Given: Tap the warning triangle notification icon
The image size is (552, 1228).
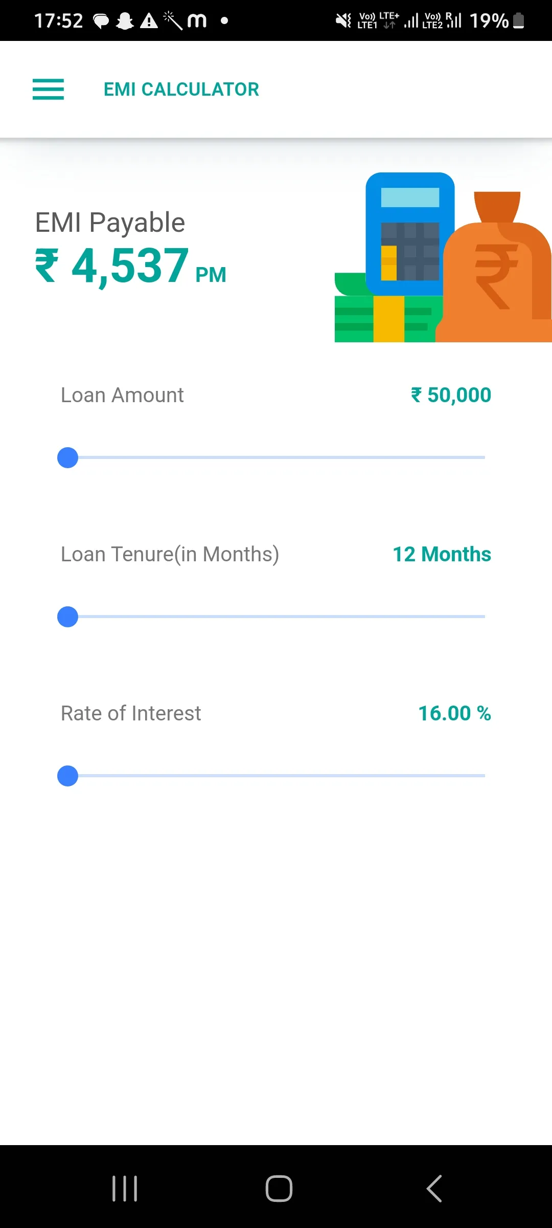Looking at the screenshot, I should click(149, 21).
